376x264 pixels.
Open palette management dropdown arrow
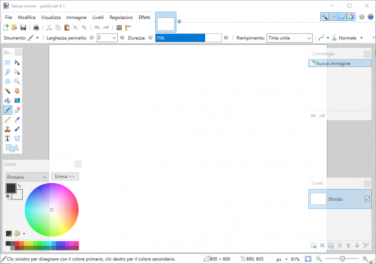[x=24, y=233]
